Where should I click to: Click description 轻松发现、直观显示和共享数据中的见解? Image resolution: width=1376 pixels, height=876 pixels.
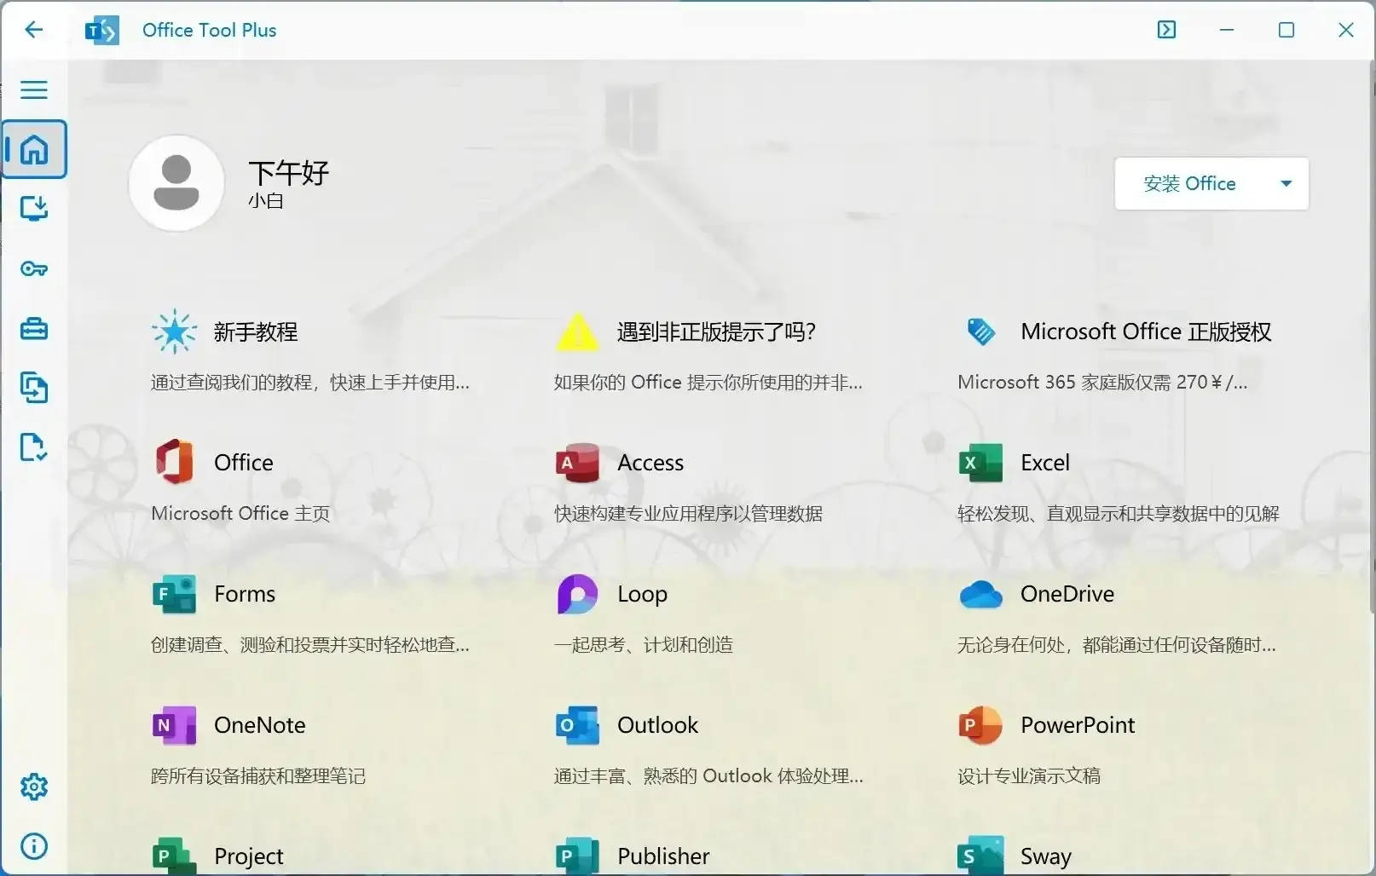point(1119,513)
